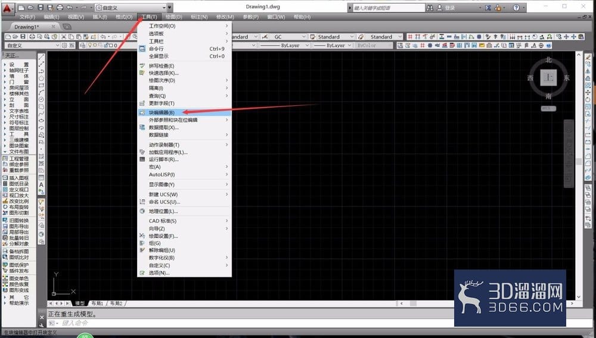Screen dimensions: 596x338
Task: Click the 北 north label on compass
Action: (548, 60)
